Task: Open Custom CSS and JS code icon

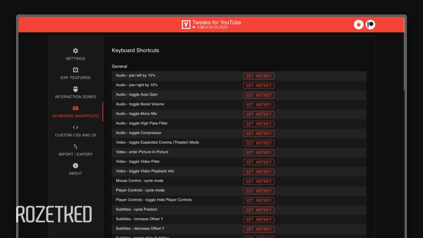Action: pos(75,127)
